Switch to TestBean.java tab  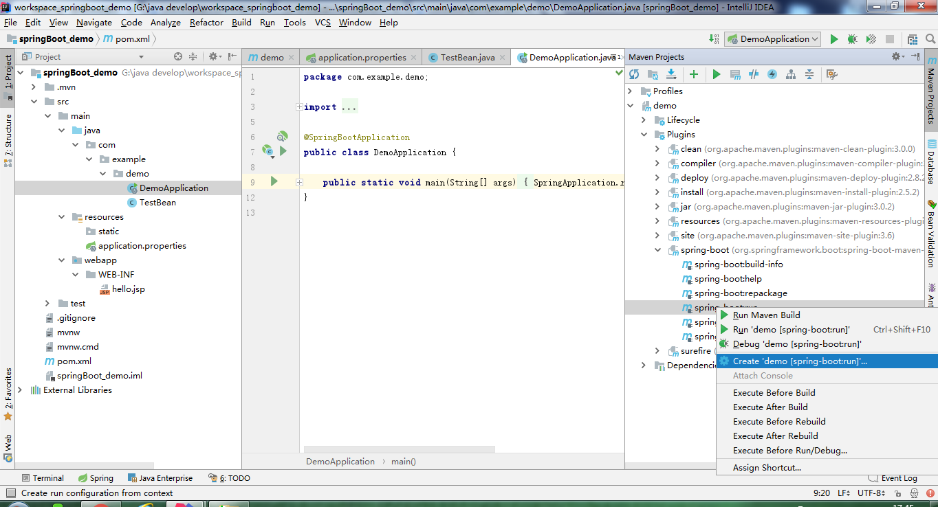(x=467, y=57)
